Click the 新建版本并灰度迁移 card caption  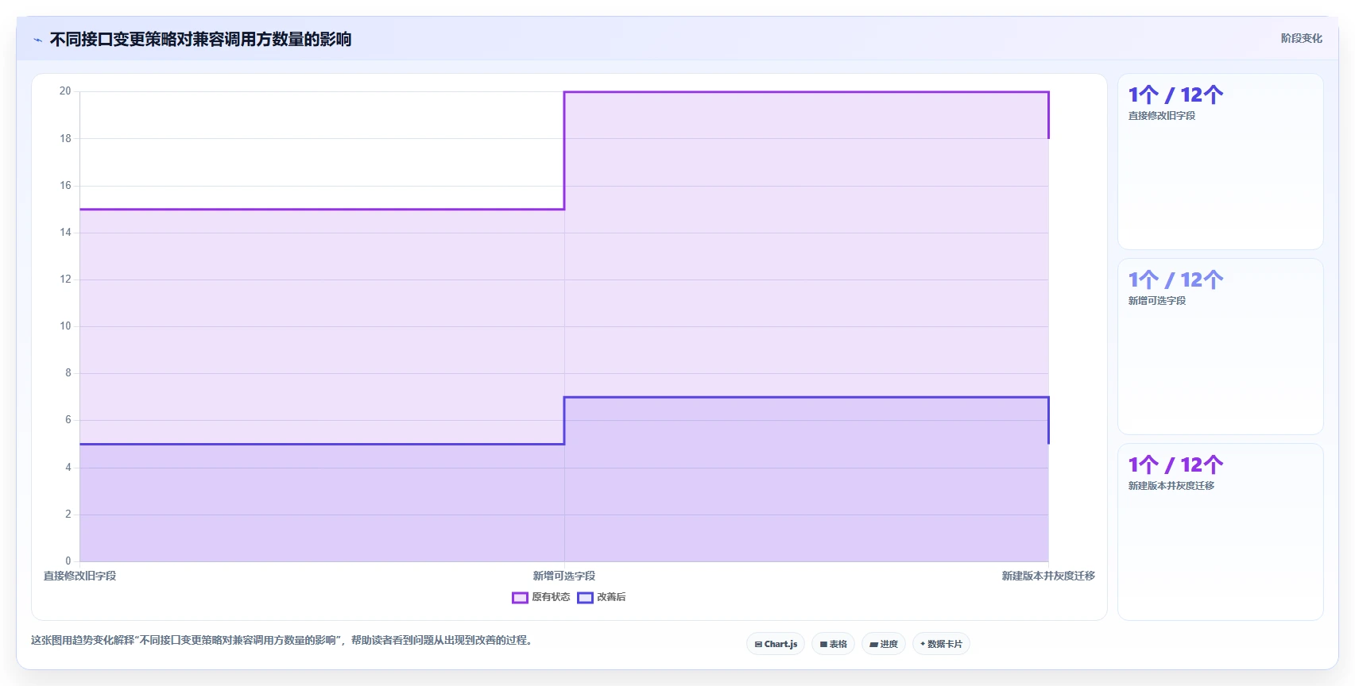point(1171,486)
